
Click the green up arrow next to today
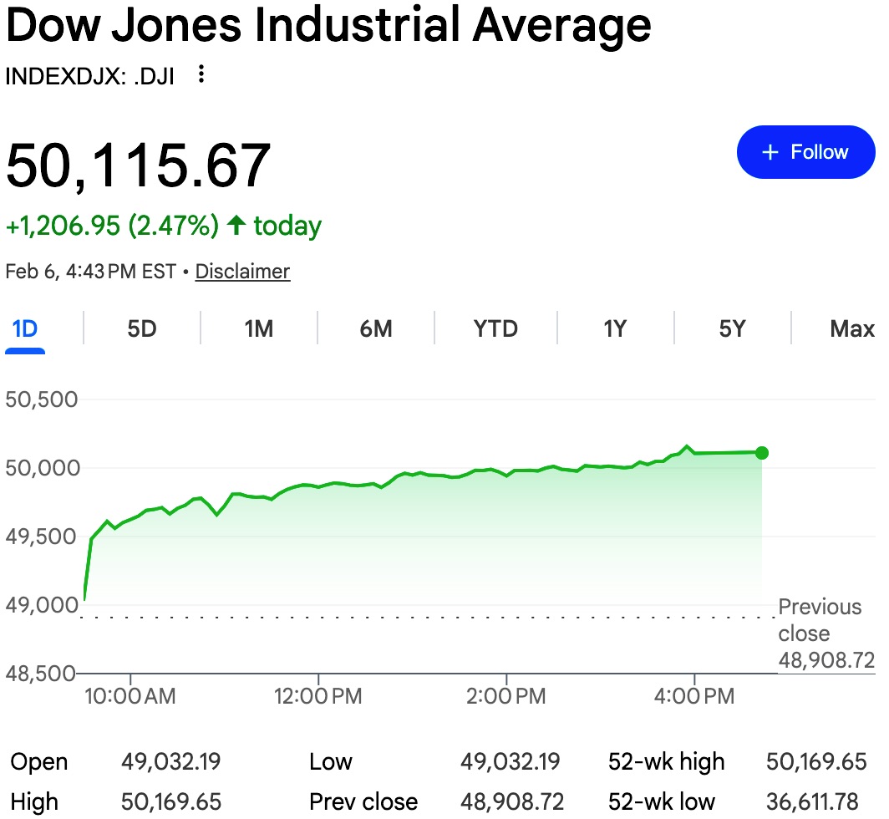click(236, 225)
